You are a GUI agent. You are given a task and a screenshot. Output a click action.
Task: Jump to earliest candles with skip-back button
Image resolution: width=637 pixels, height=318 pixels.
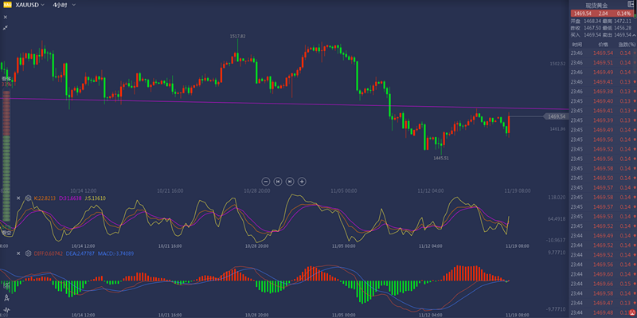tap(278, 182)
